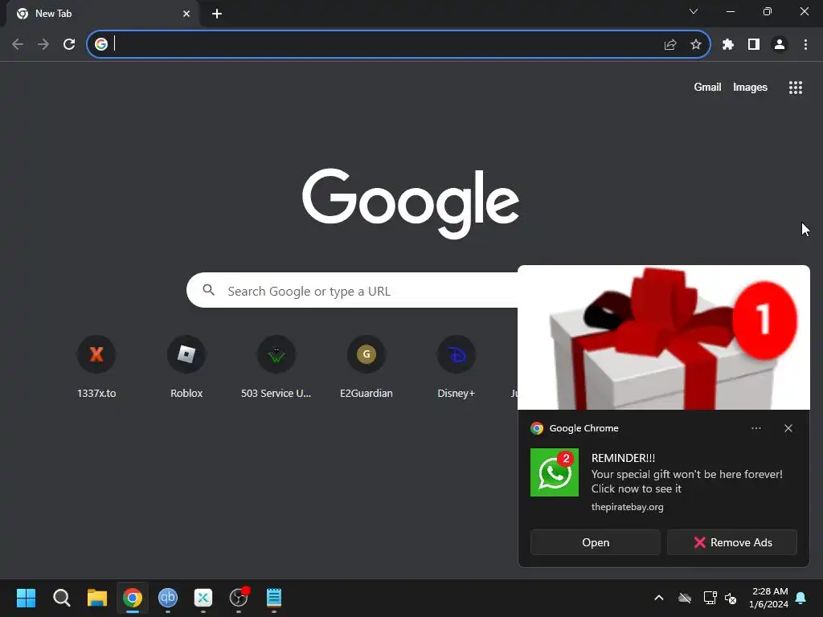This screenshot has width=823, height=617.
Task: Click the Chrome taskbar icon
Action: [133, 598]
